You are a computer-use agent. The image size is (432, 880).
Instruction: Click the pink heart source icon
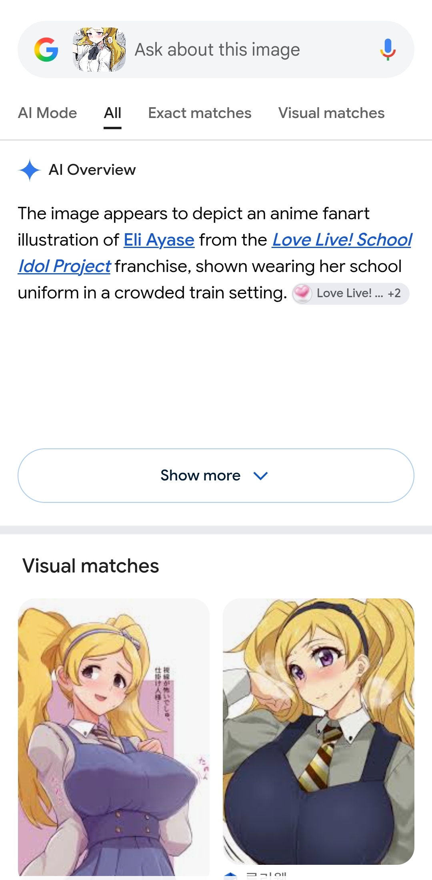click(302, 293)
